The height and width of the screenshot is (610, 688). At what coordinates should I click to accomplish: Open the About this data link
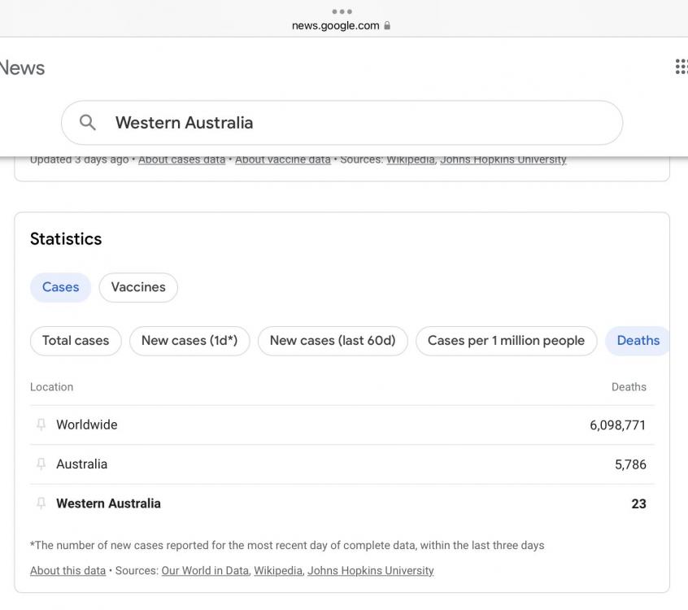click(x=67, y=571)
